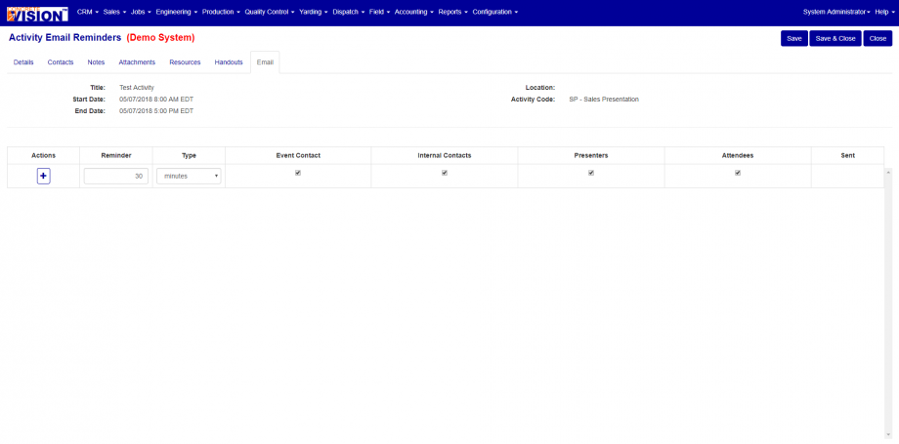Click the Save button
This screenshot has height=444, width=899.
[x=794, y=38]
